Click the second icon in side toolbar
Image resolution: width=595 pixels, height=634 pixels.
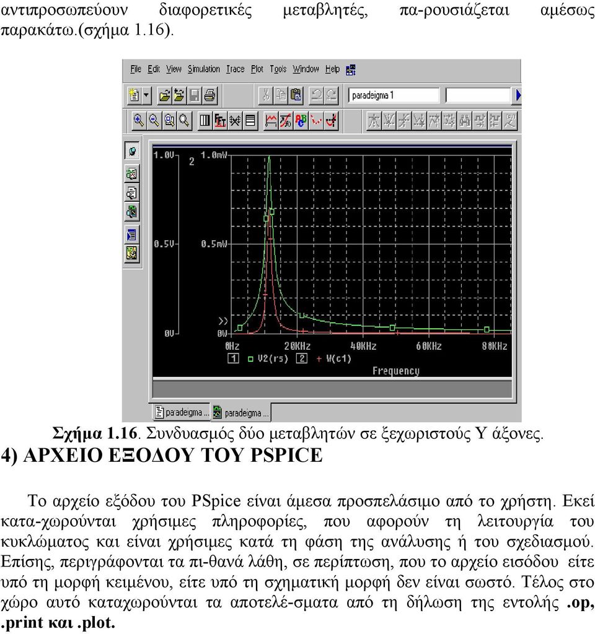click(x=132, y=174)
